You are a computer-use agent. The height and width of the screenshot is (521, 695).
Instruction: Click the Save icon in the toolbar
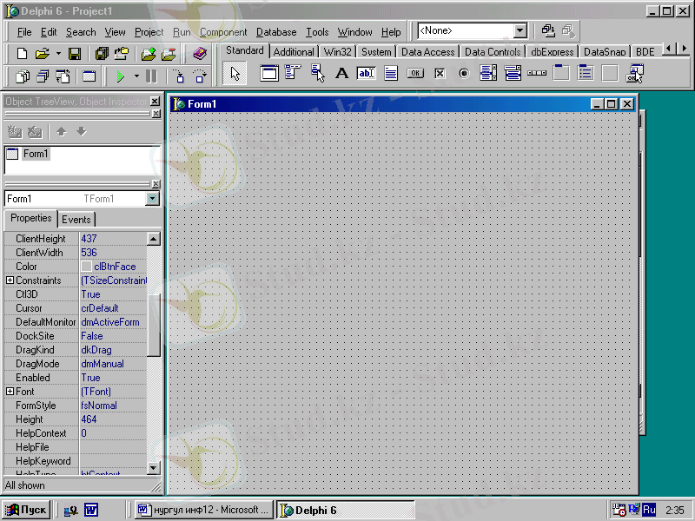point(75,54)
